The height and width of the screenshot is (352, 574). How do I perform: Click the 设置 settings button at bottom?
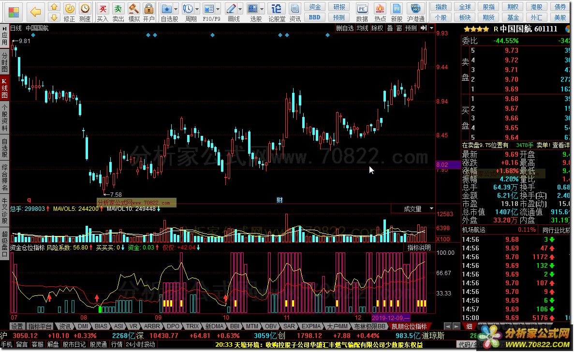pyautogui.click(x=17, y=326)
